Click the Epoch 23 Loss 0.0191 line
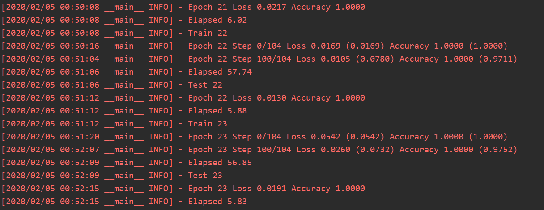The image size is (544, 210). click(276, 189)
